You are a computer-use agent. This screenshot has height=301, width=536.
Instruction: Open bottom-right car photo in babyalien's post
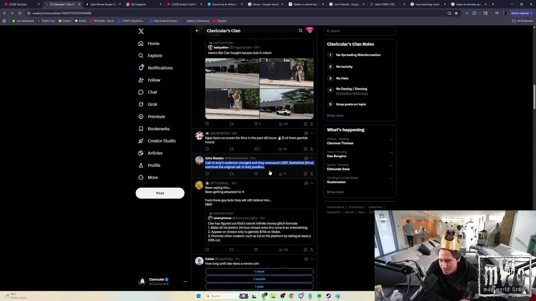[x=286, y=104]
